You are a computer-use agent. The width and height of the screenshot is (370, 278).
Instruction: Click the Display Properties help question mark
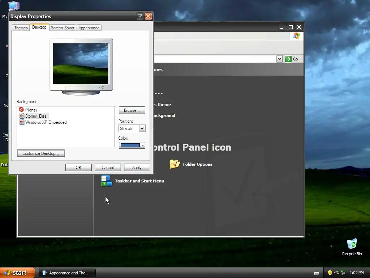[x=140, y=16]
